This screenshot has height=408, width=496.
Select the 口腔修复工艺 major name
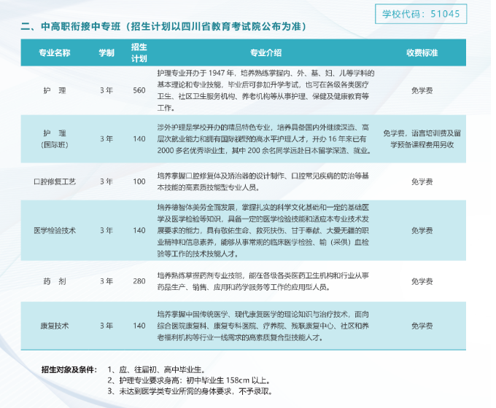55,181
